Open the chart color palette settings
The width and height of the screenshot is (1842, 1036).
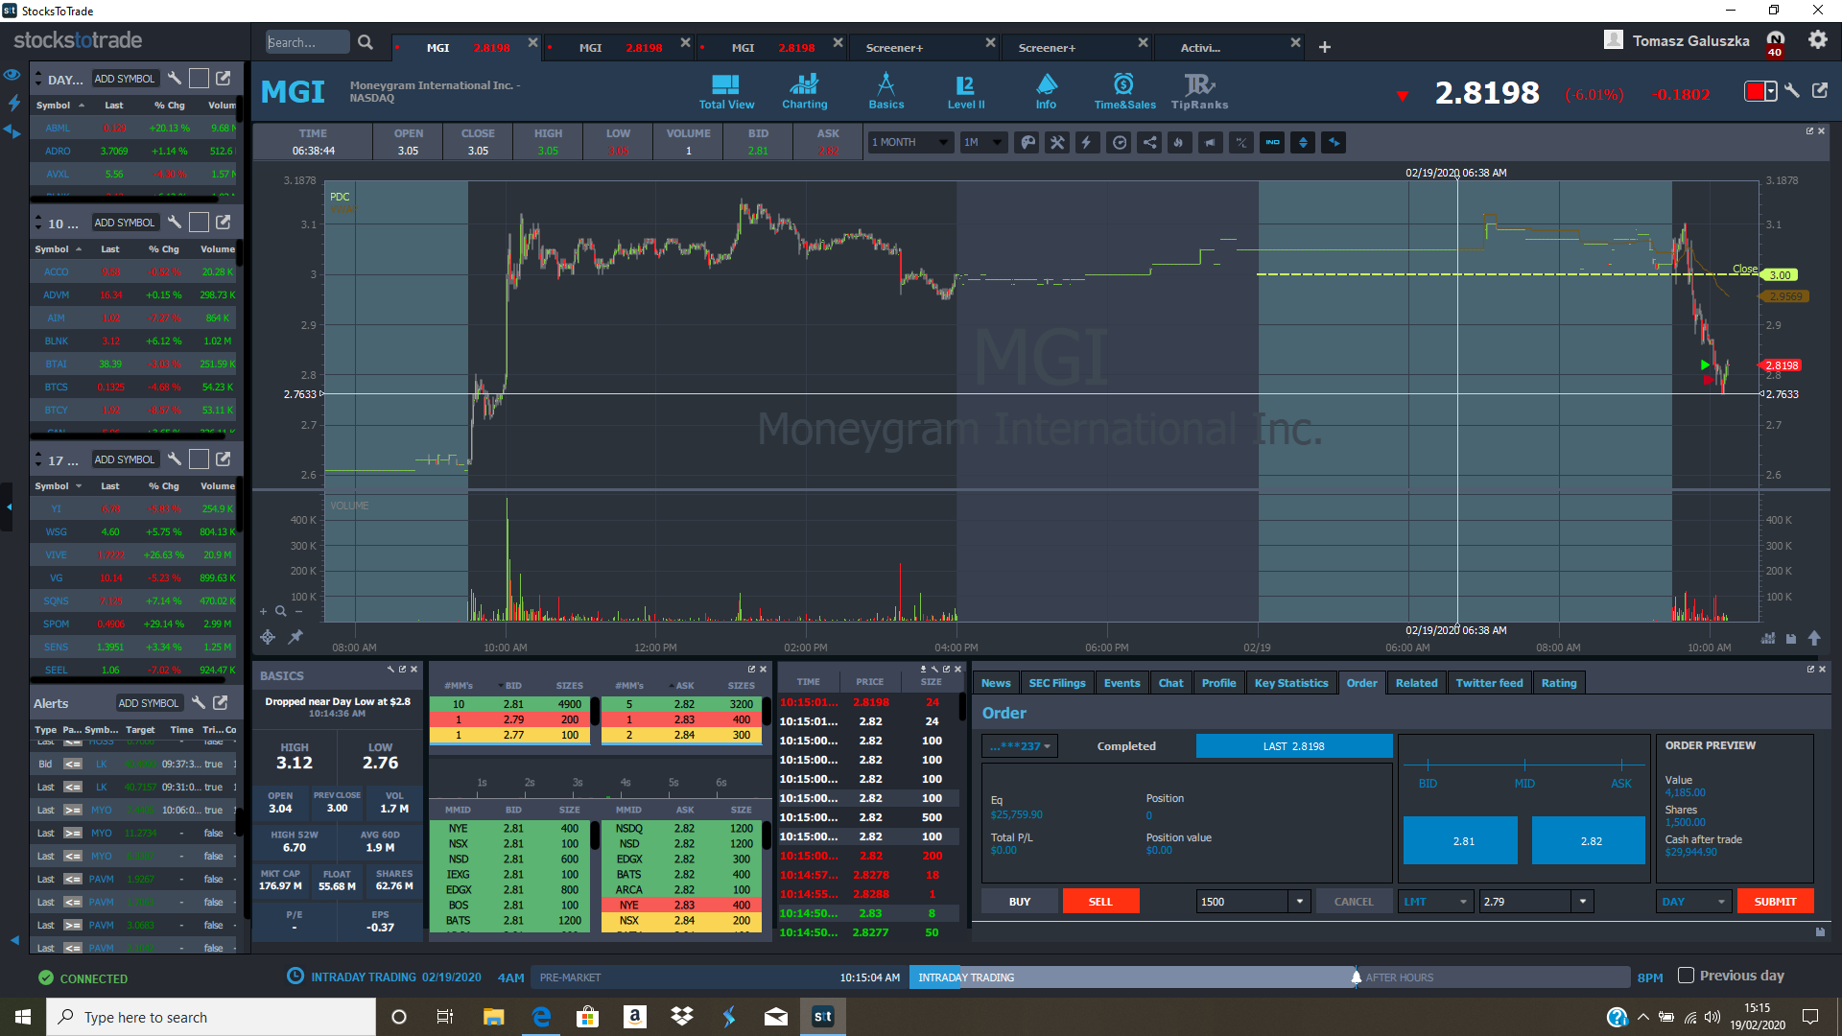coord(1027,143)
